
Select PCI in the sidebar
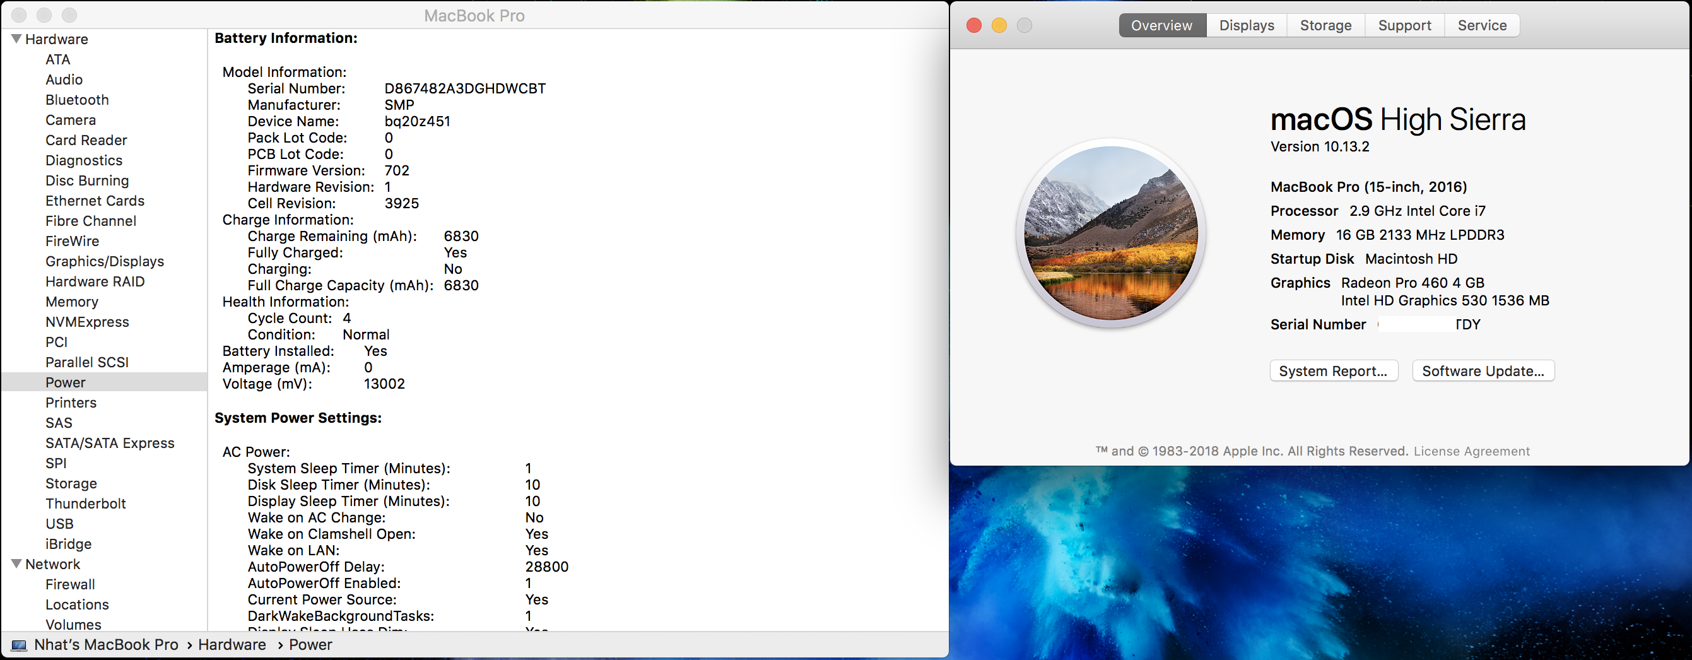coord(57,342)
